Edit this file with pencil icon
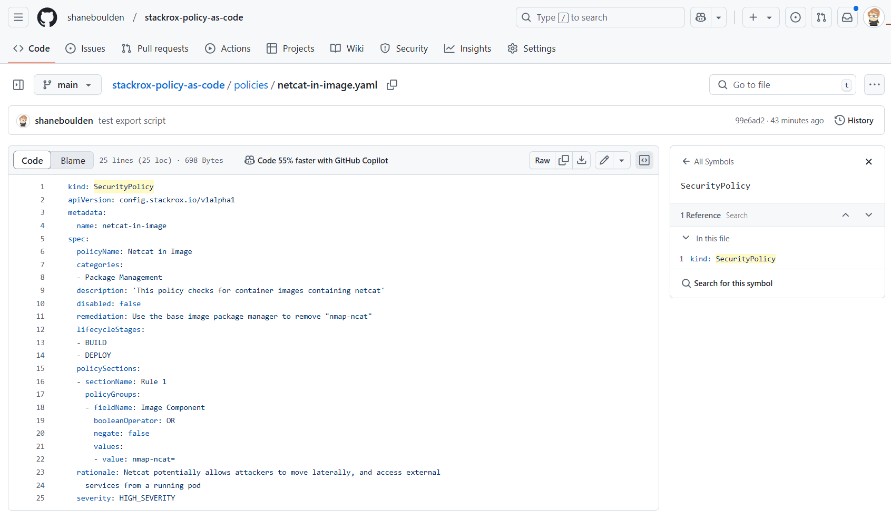Image resolution: width=891 pixels, height=519 pixels. click(604, 161)
